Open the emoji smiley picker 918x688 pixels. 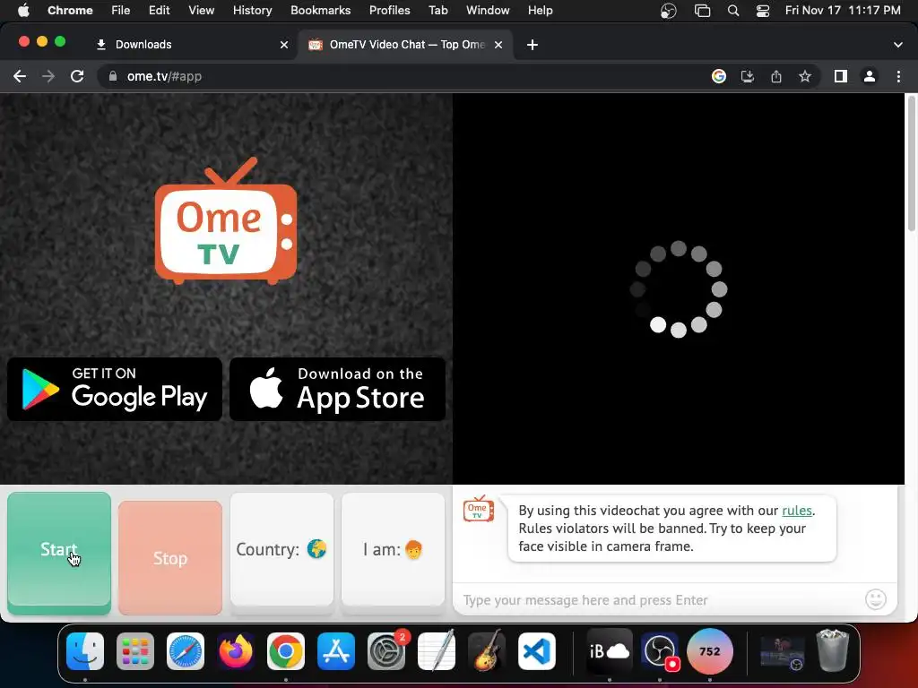point(875,599)
